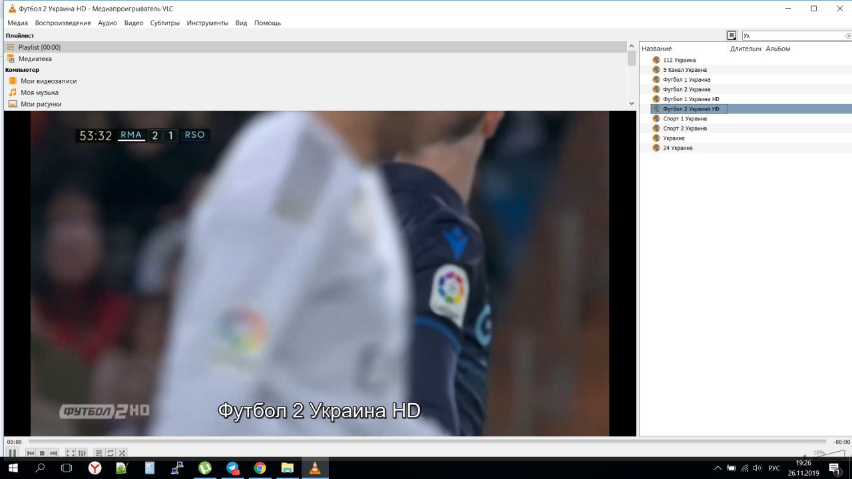852x479 pixels.
Task: Click scroll-up arrow of sidebar list
Action: coord(632,46)
